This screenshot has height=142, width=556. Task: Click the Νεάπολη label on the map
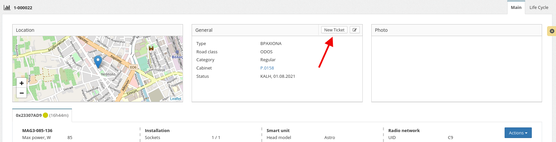(108, 74)
